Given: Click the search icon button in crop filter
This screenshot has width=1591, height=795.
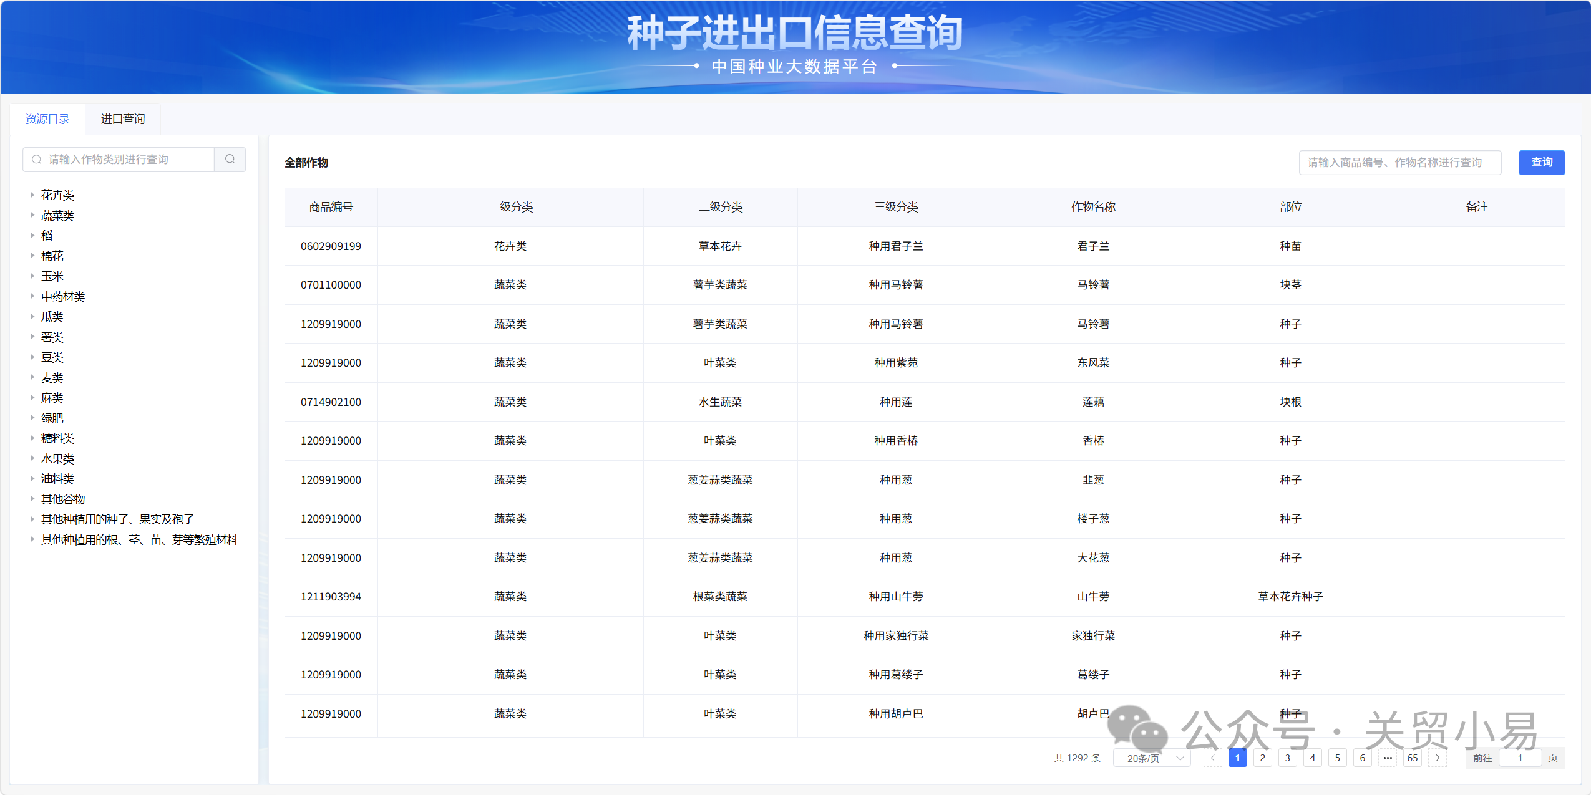Looking at the screenshot, I should click(x=230, y=160).
